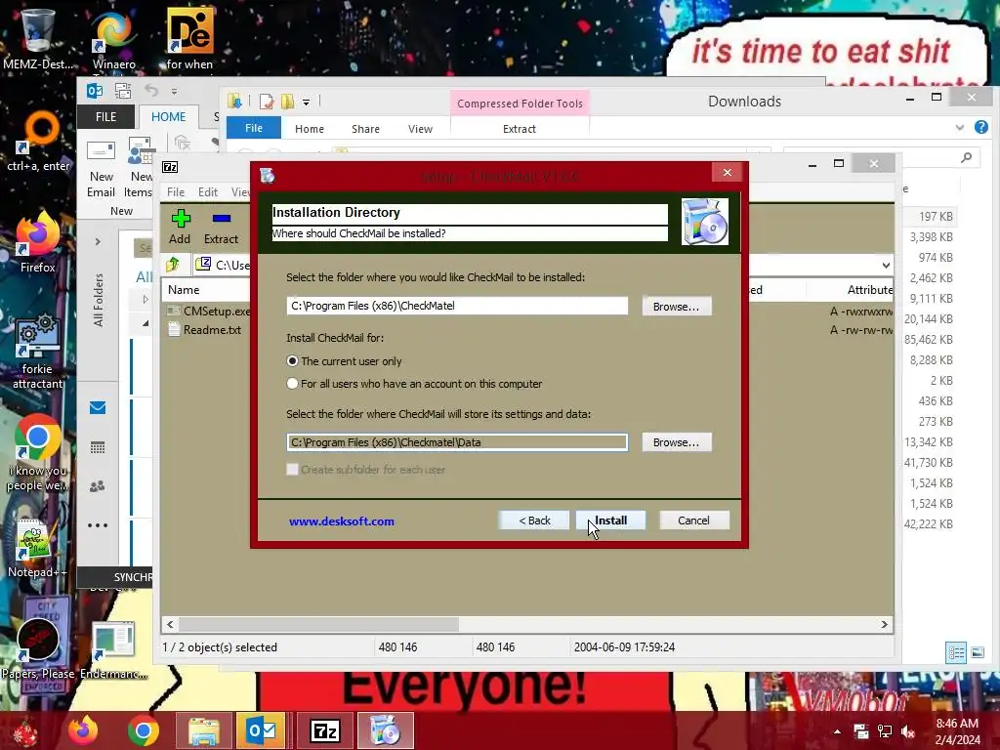Open the 'forkie attractant' desktop shortcut

[x=38, y=351]
